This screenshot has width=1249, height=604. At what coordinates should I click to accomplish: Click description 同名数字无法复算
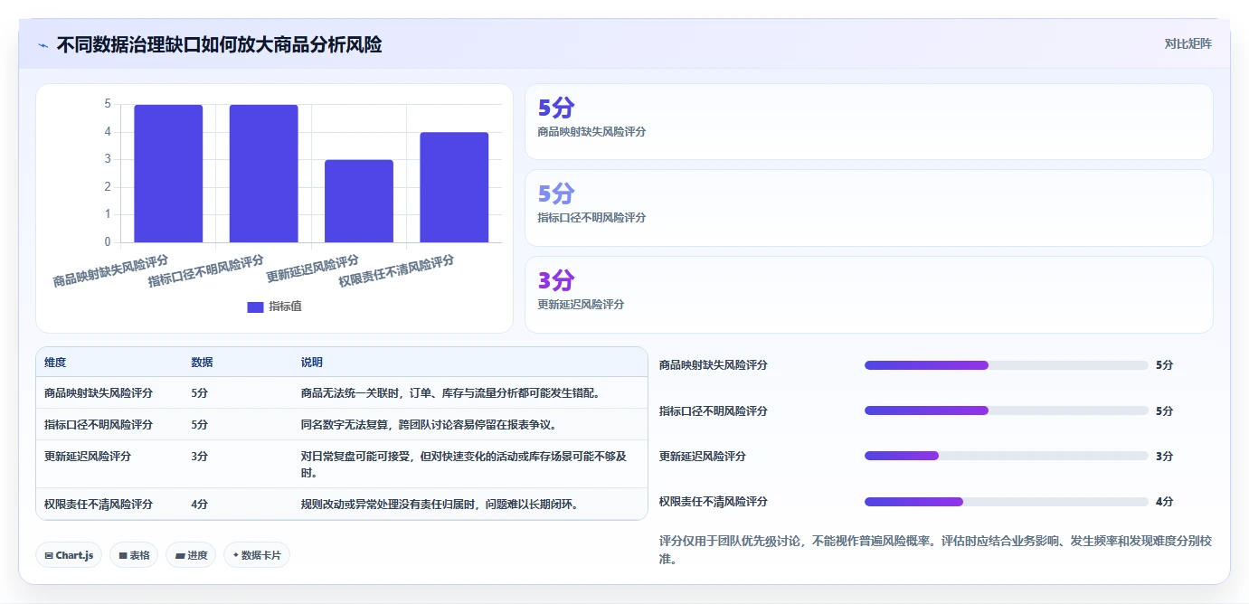click(x=429, y=425)
